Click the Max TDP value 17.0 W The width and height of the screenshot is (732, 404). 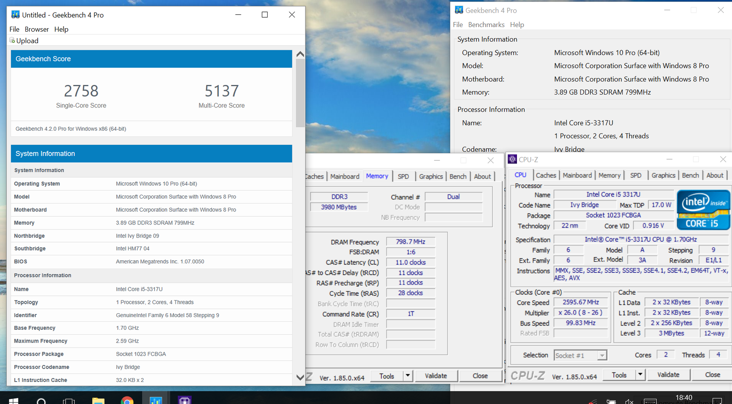pyautogui.click(x=661, y=205)
